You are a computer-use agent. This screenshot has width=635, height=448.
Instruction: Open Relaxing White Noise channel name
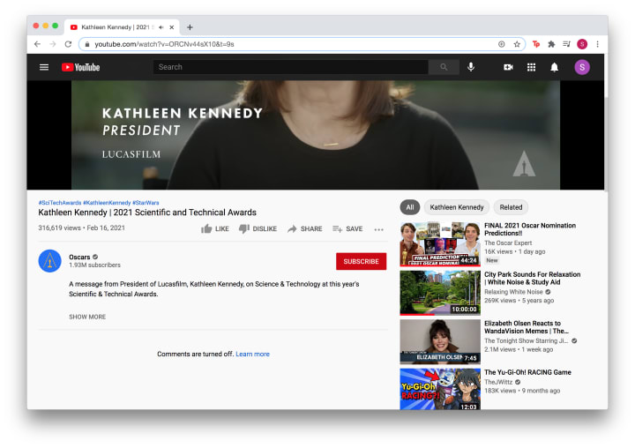(x=513, y=292)
